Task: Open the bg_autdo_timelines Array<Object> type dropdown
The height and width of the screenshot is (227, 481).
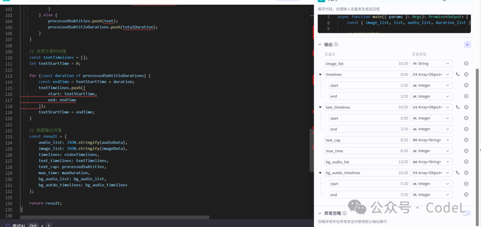Action: coord(432,173)
